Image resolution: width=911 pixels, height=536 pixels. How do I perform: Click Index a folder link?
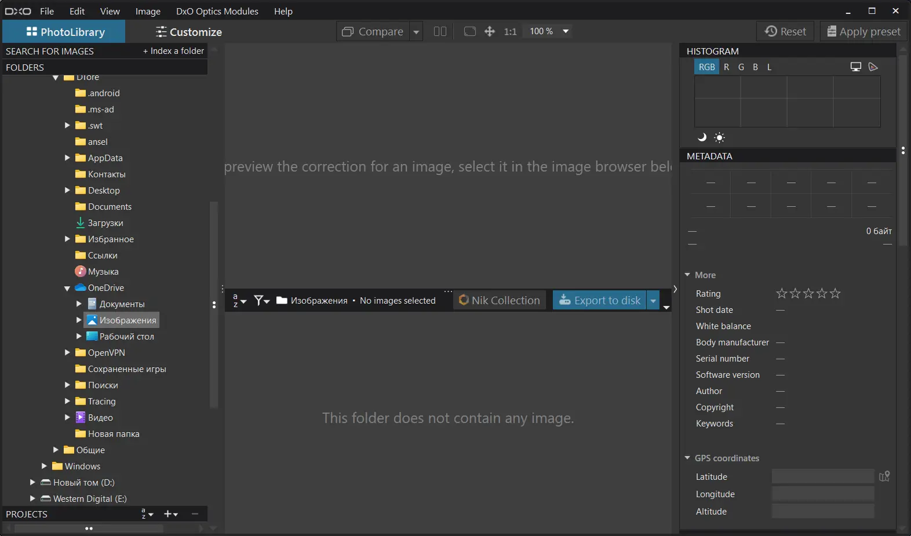(x=174, y=51)
